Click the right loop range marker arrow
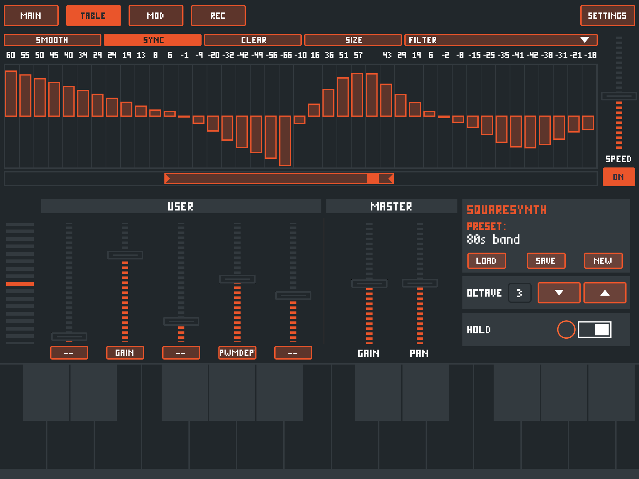Screen dimensions: 639x479 (391, 179)
